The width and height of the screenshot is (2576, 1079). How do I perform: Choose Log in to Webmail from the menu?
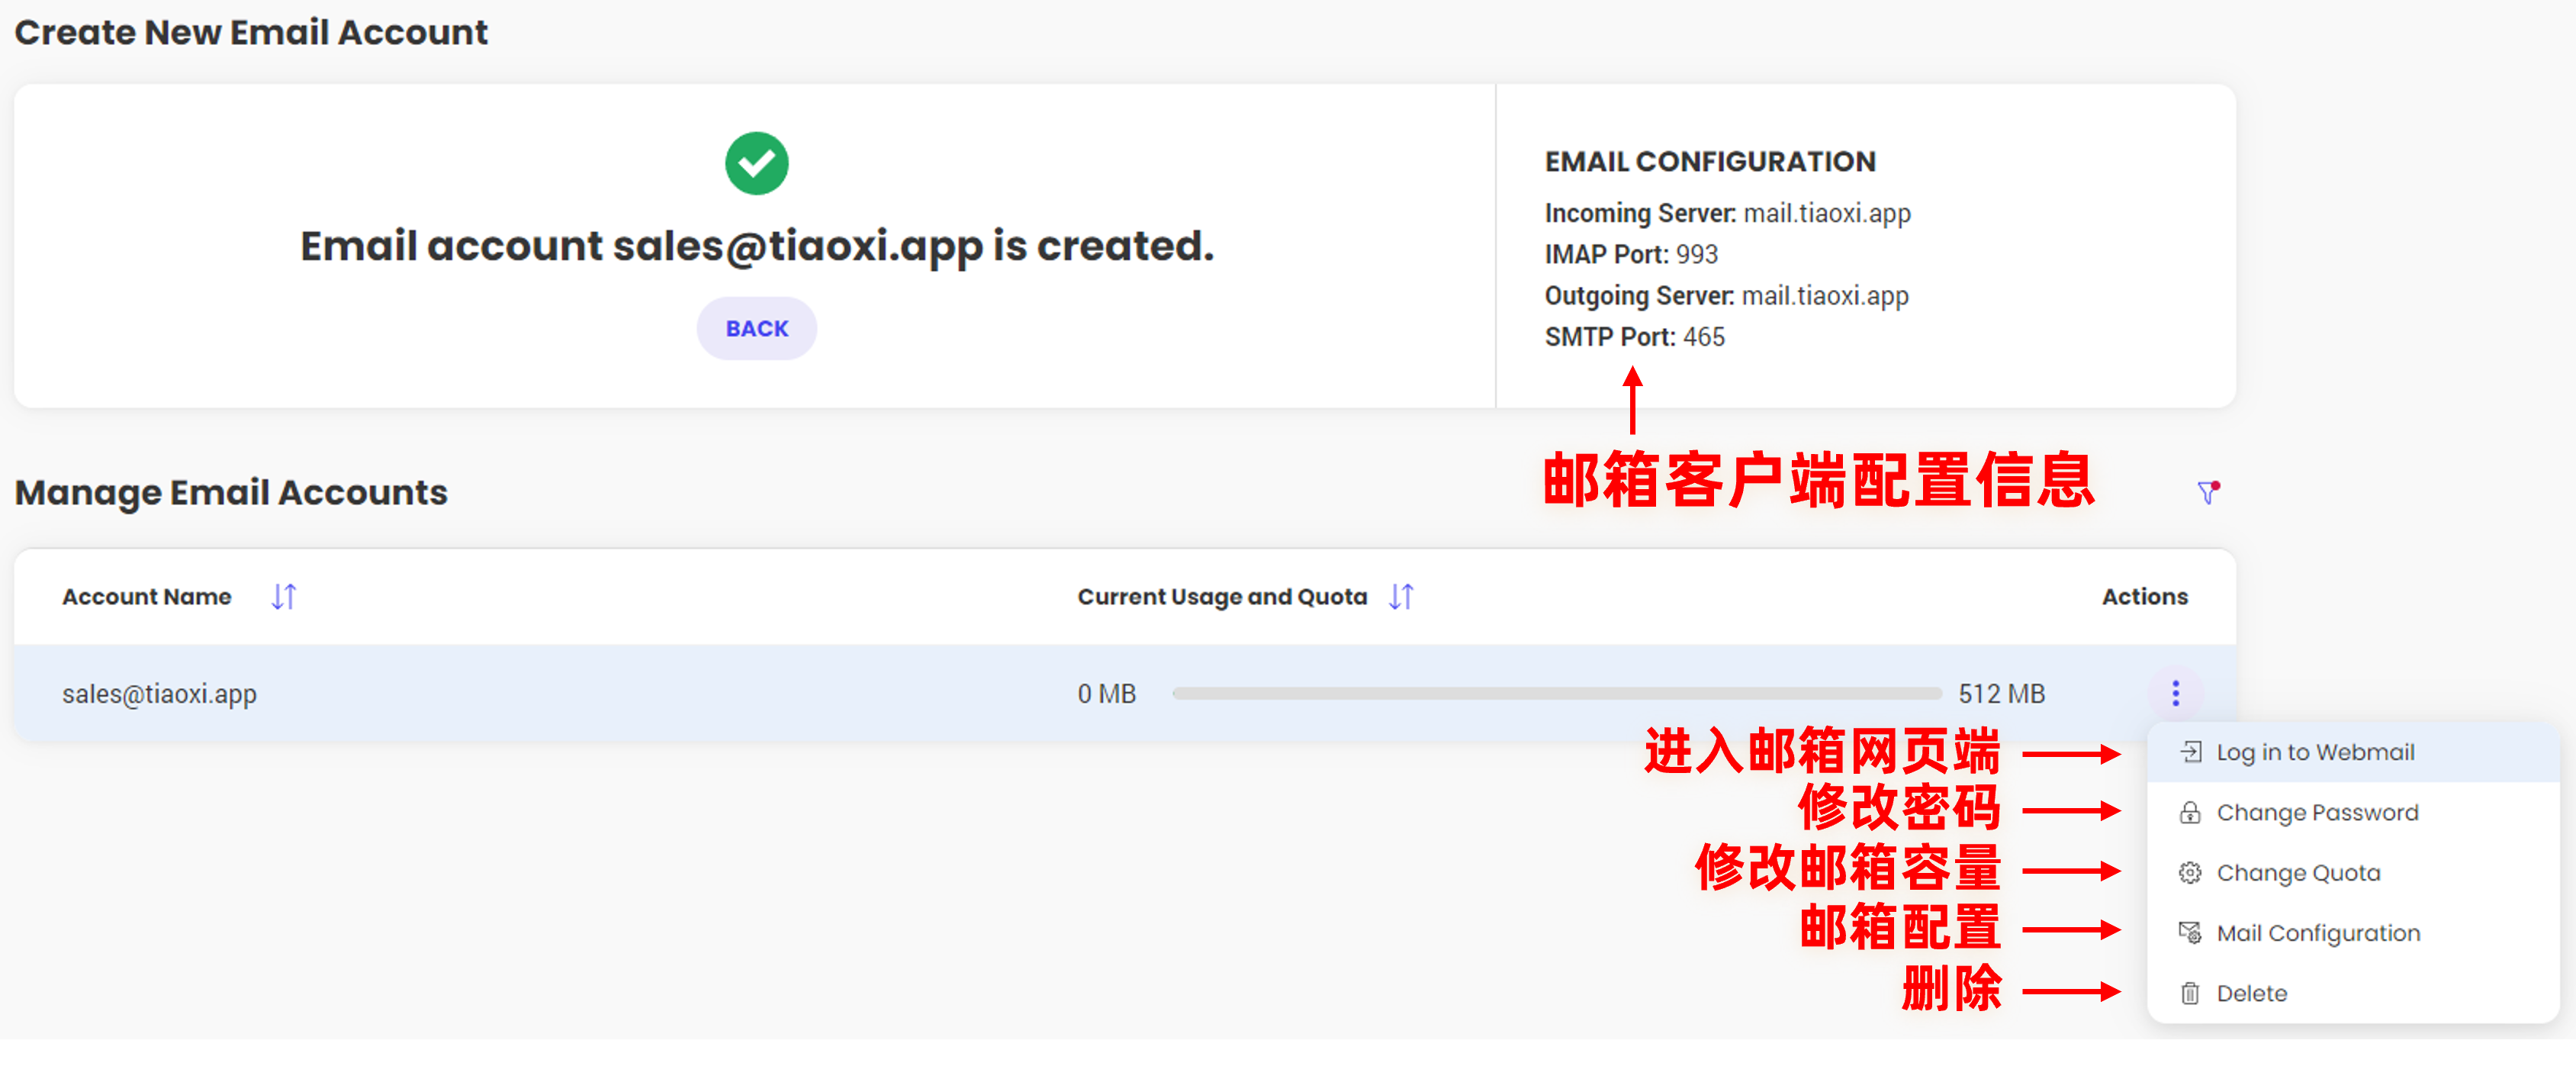click(2315, 751)
